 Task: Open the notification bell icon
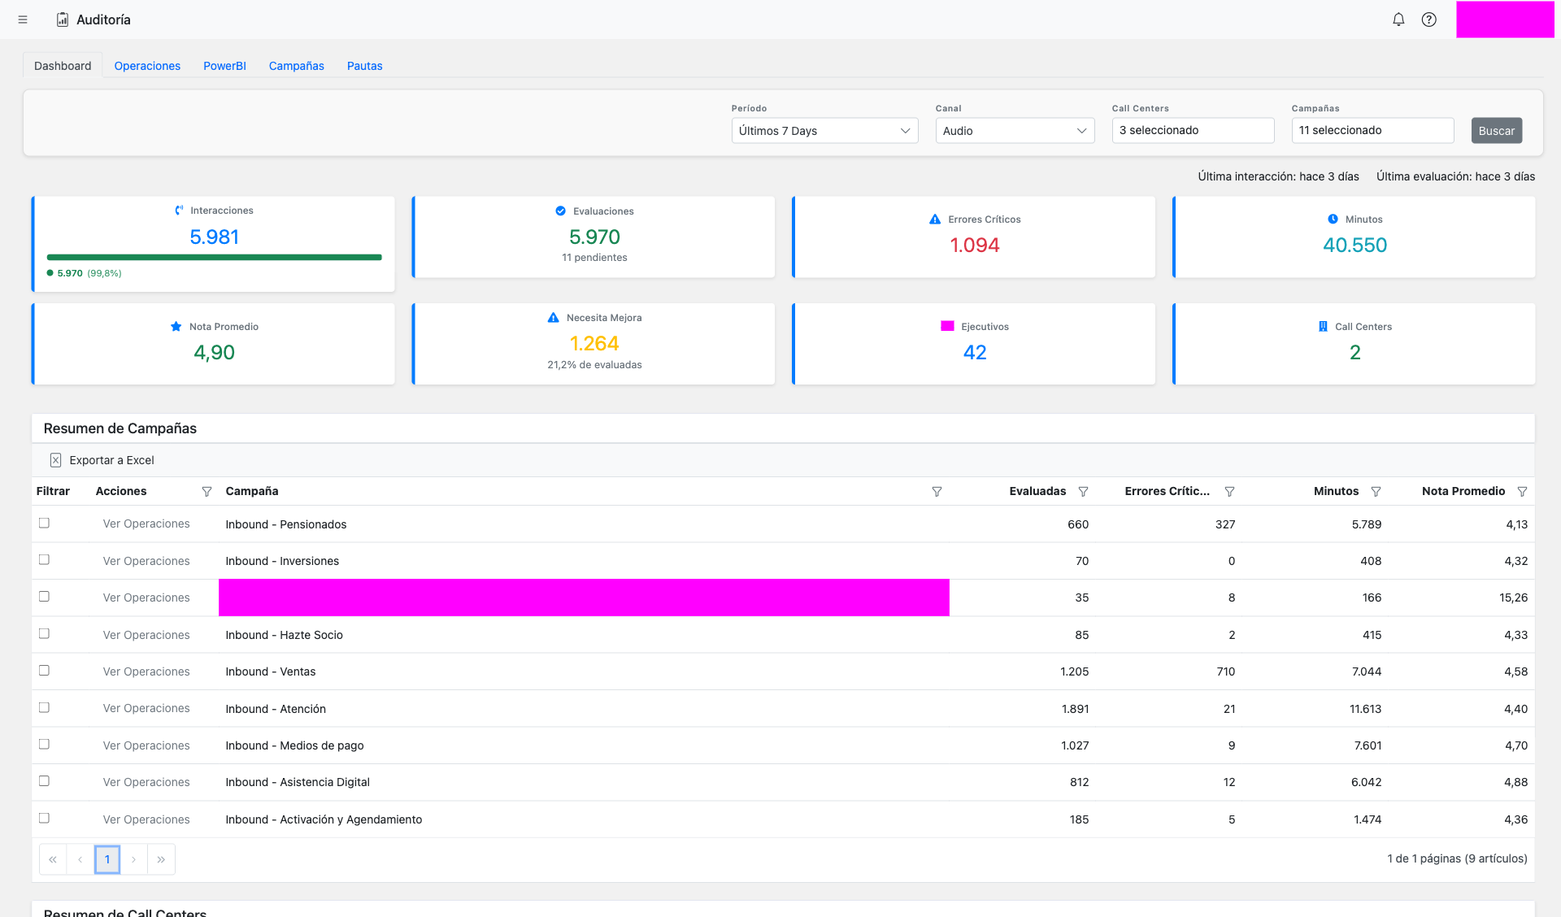[1398, 19]
